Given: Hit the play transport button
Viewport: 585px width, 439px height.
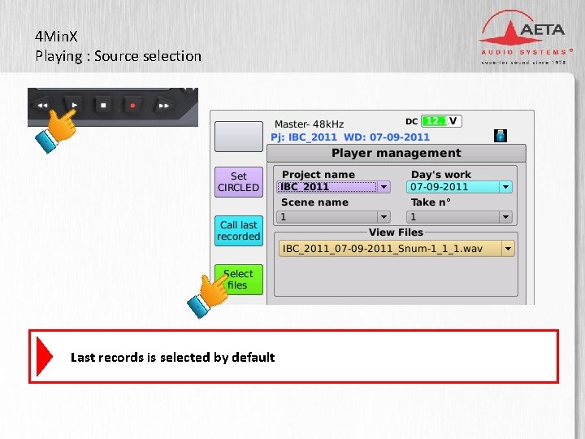Looking at the screenshot, I should 74,105.
